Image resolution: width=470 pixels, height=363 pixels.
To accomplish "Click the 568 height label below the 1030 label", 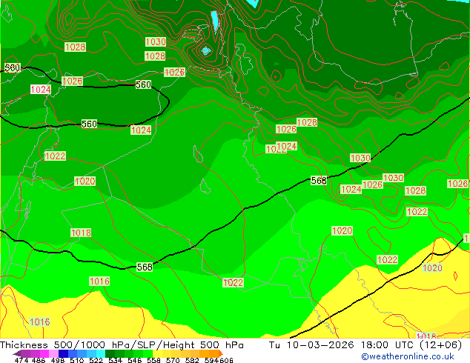I will [319, 180].
